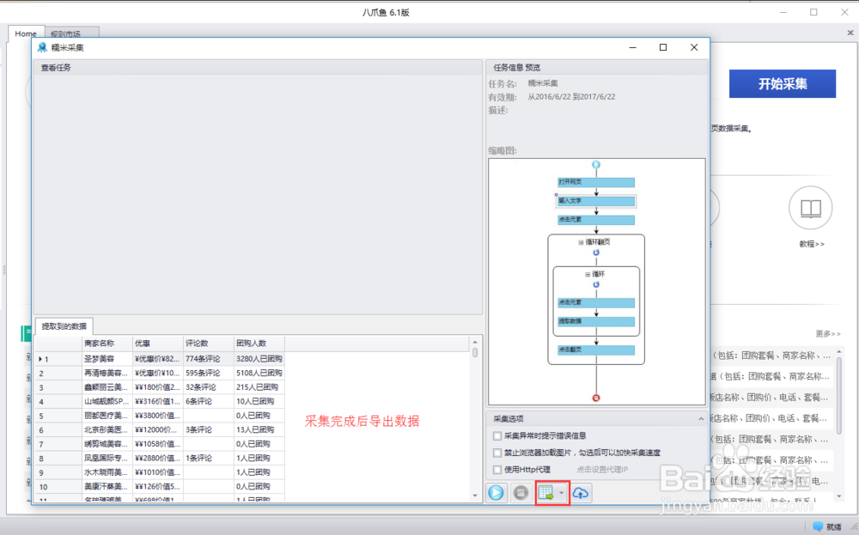Image resolution: width=859 pixels, height=535 pixels.
Task: Click the export data table icon
Action: pyautogui.click(x=546, y=493)
